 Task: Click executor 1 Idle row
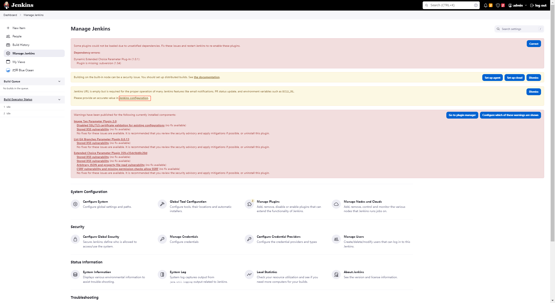[x=32, y=107]
